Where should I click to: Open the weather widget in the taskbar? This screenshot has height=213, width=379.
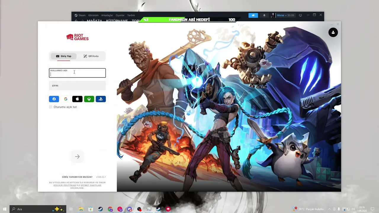(x=308, y=209)
